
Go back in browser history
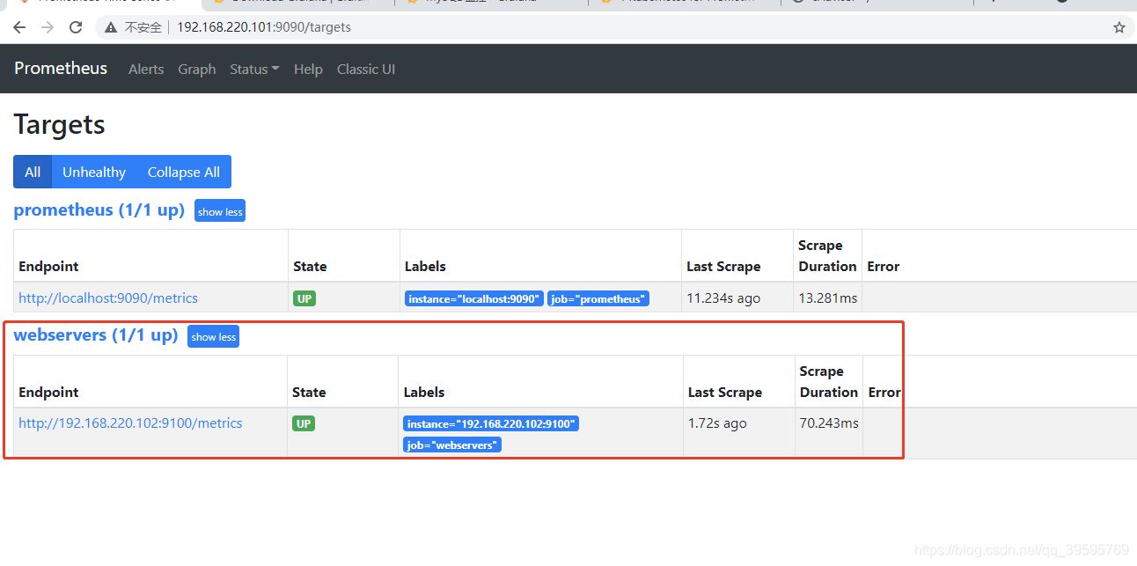pos(19,27)
